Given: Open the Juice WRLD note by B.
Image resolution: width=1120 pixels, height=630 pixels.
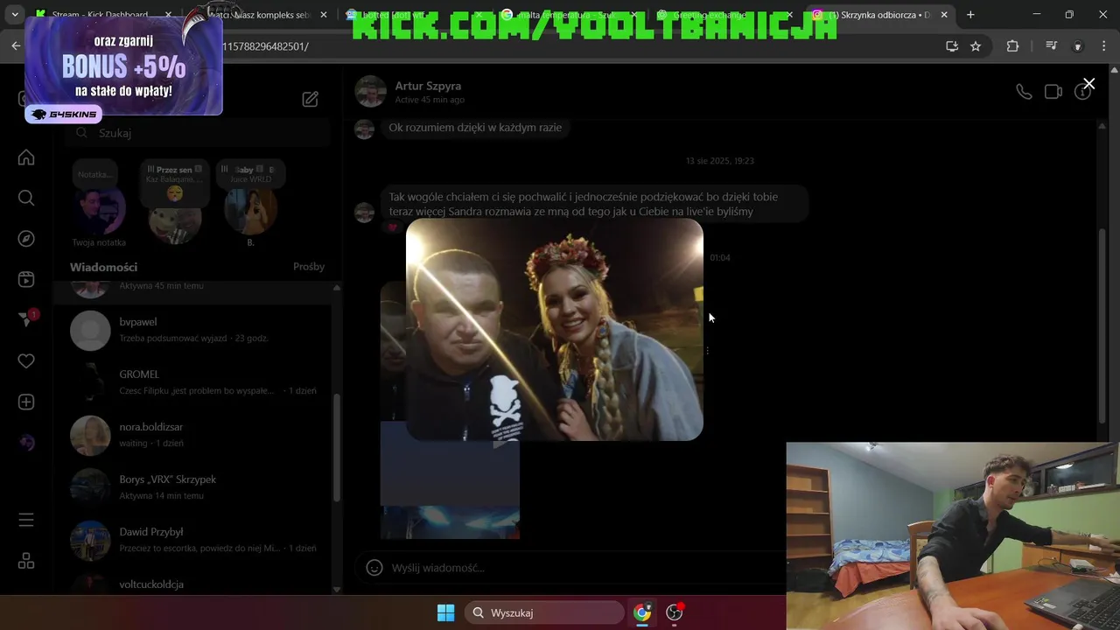Looking at the screenshot, I should 250,173.
